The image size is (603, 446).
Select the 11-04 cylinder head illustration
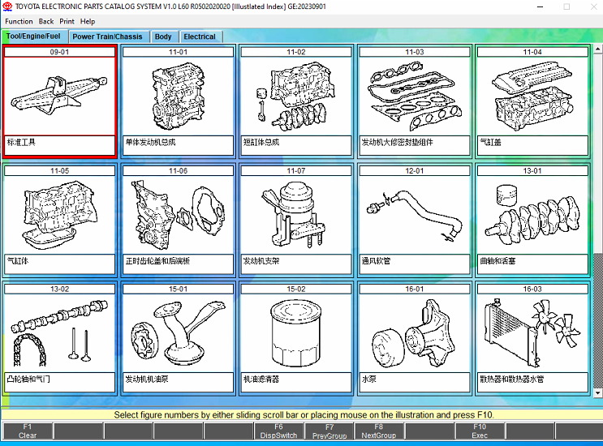[532, 96]
